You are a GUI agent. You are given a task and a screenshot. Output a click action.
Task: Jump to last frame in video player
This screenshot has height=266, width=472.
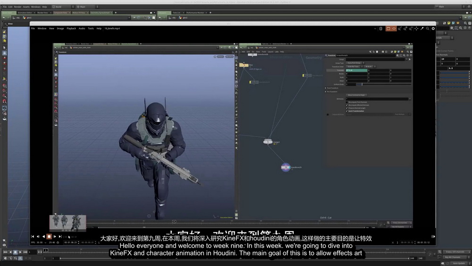tap(60, 237)
